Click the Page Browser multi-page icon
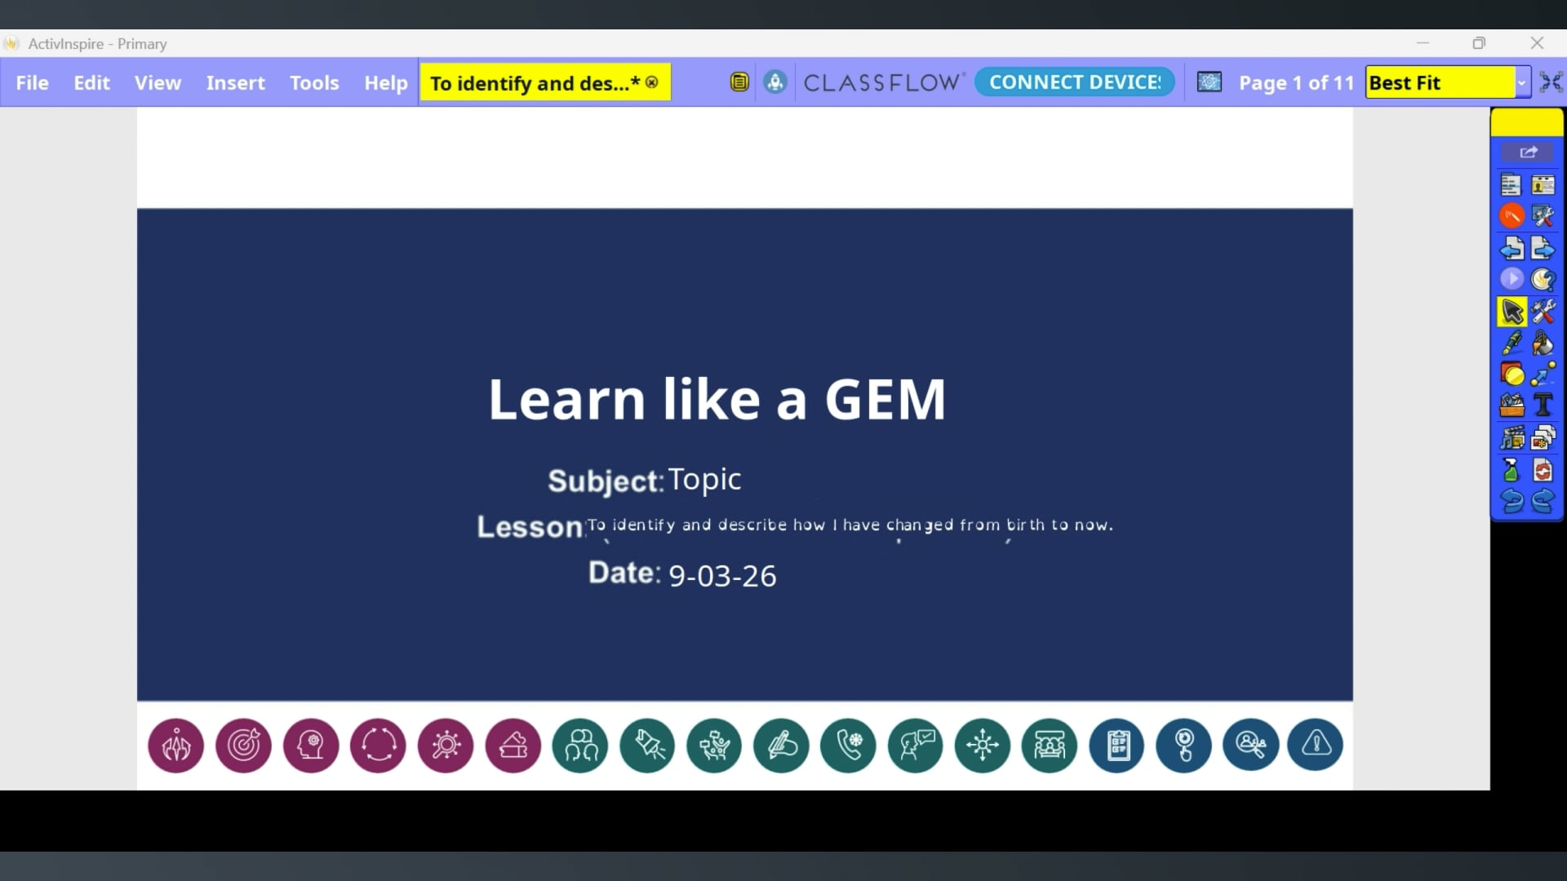The image size is (1567, 881). [x=1543, y=438]
